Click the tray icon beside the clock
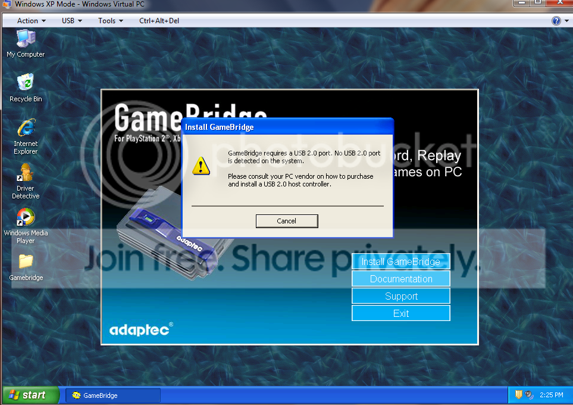The image size is (573, 405). (529, 395)
